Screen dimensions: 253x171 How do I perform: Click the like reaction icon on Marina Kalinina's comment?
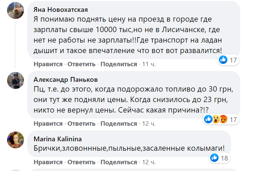click(x=214, y=157)
